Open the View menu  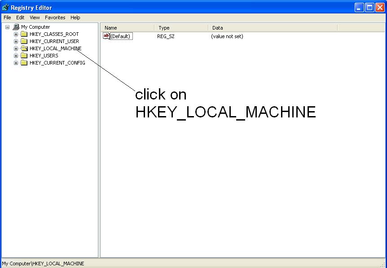pos(35,17)
